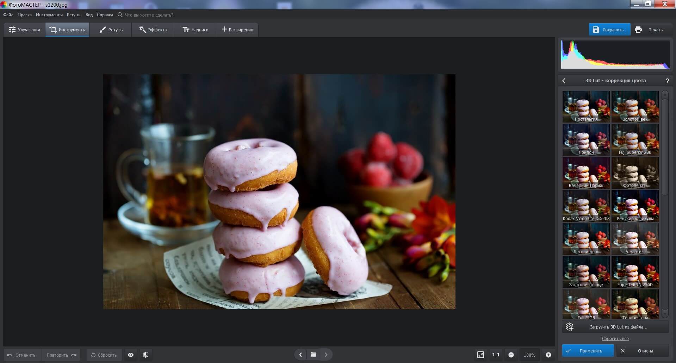Select the Ностальгия preset thumbnail
The height and width of the screenshot is (363, 676).
click(x=586, y=106)
